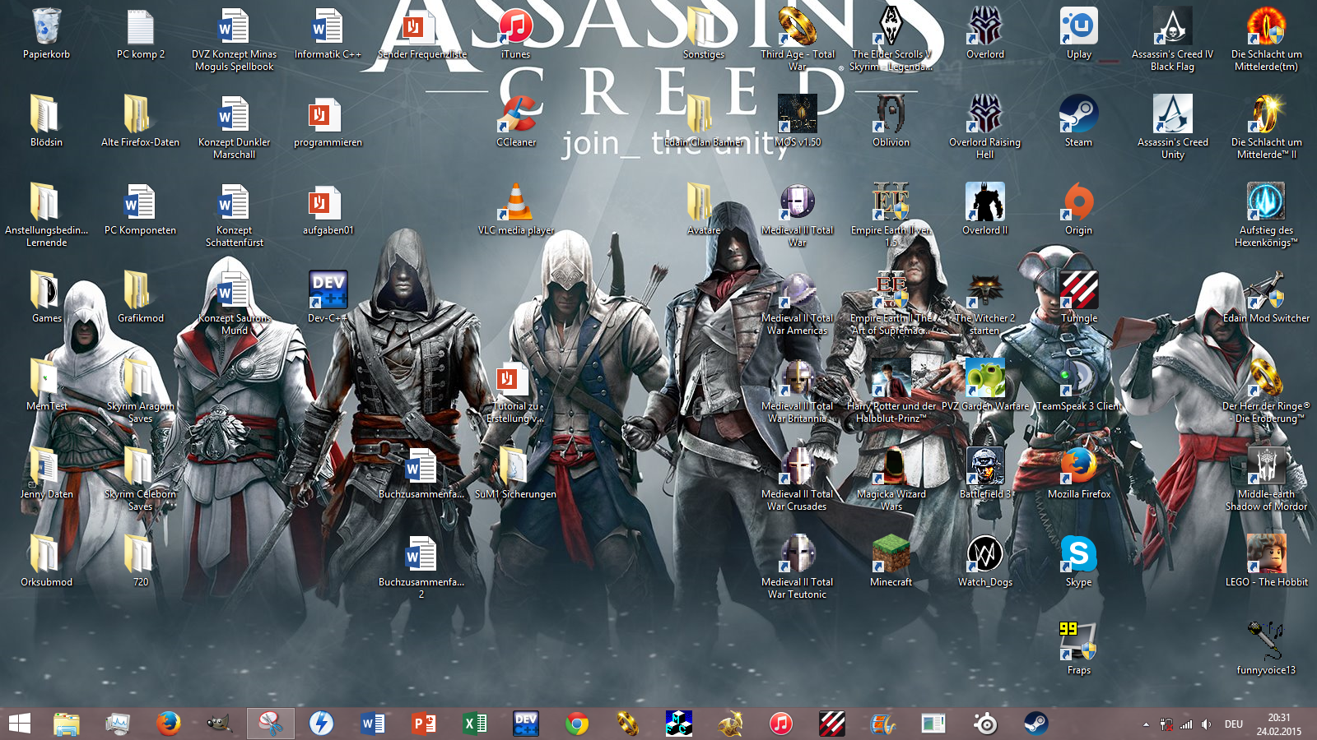This screenshot has height=740, width=1317.
Task: Open Google Chrome in the taskbar
Action: point(577,724)
